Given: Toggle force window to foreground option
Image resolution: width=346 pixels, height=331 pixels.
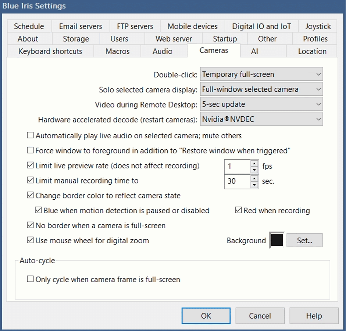Looking at the screenshot, I should [30, 150].
